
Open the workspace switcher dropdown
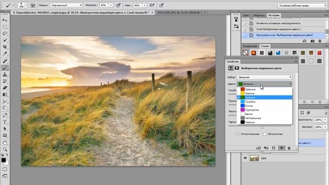(x=302, y=6)
